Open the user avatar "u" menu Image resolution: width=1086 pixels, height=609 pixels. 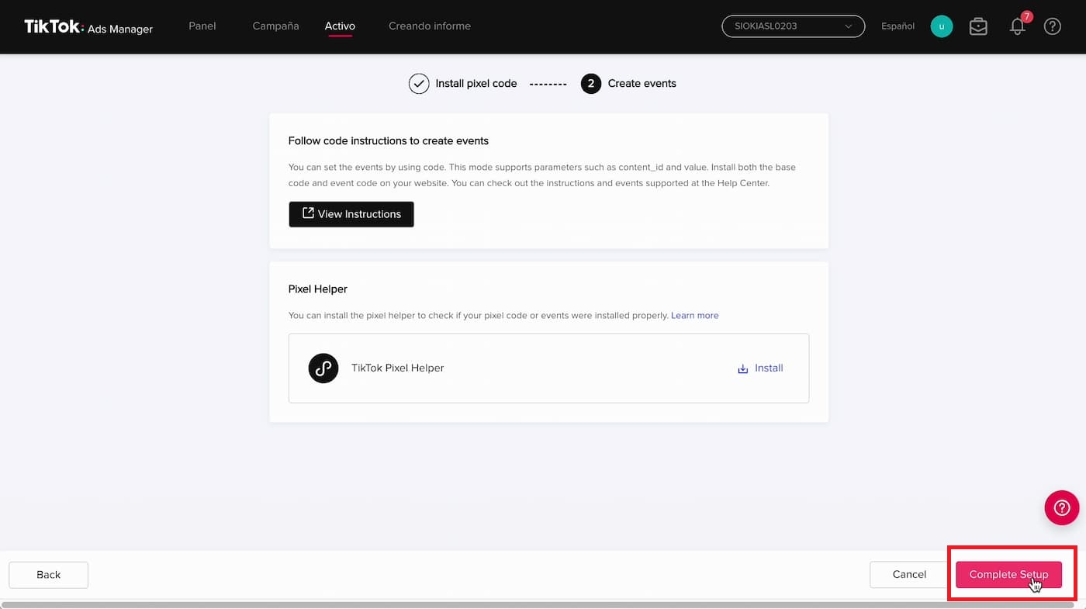pyautogui.click(x=942, y=26)
